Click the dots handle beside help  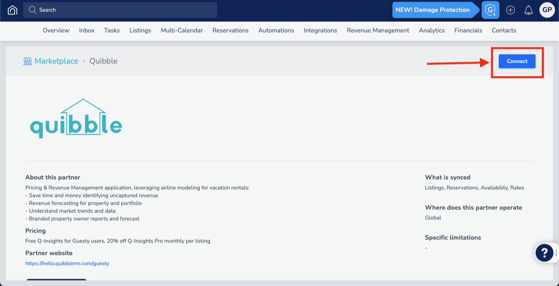tap(556, 253)
